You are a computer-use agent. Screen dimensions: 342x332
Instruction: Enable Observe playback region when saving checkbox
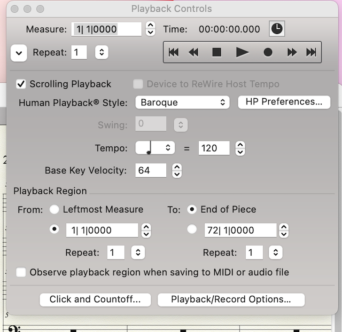[x=21, y=272]
